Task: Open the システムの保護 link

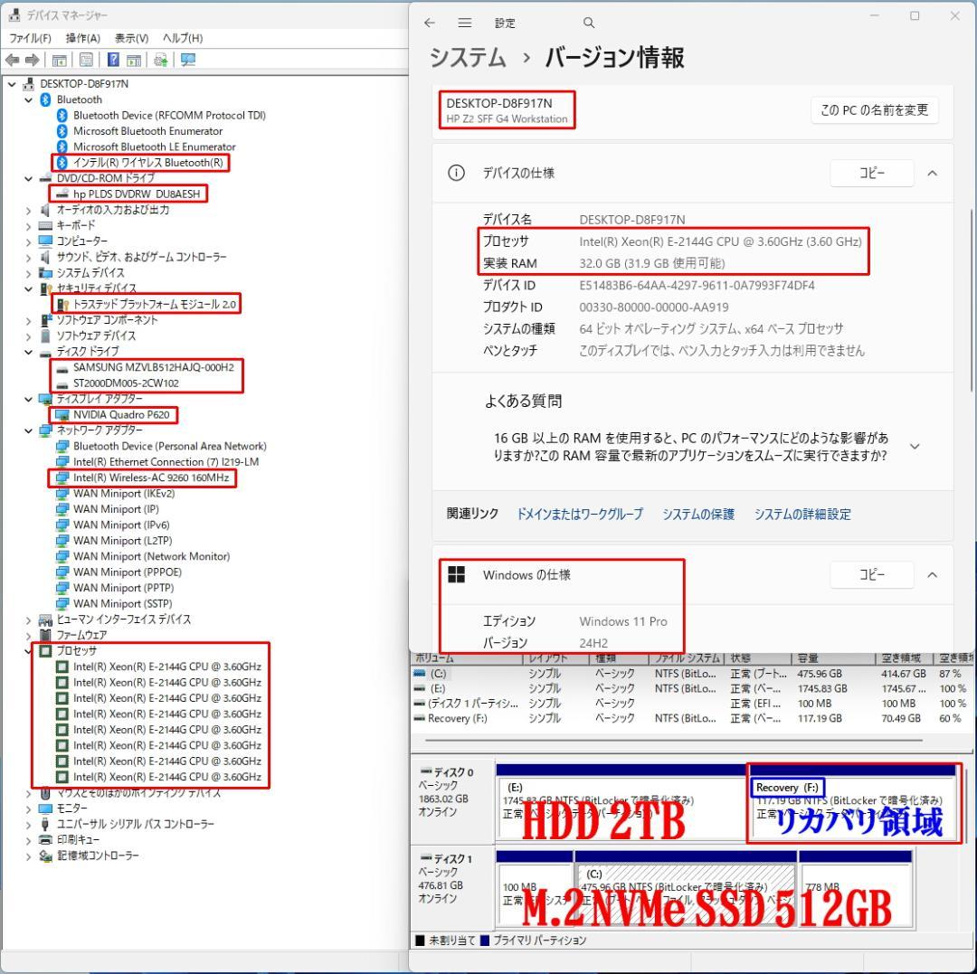Action: (x=697, y=514)
